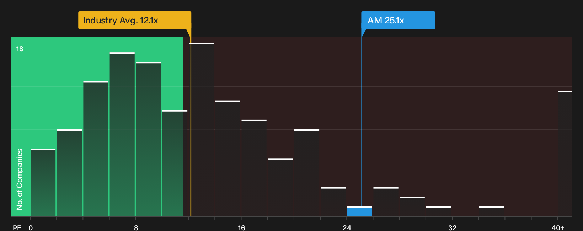Select the green bar for PE 4 to 6

[96, 149]
